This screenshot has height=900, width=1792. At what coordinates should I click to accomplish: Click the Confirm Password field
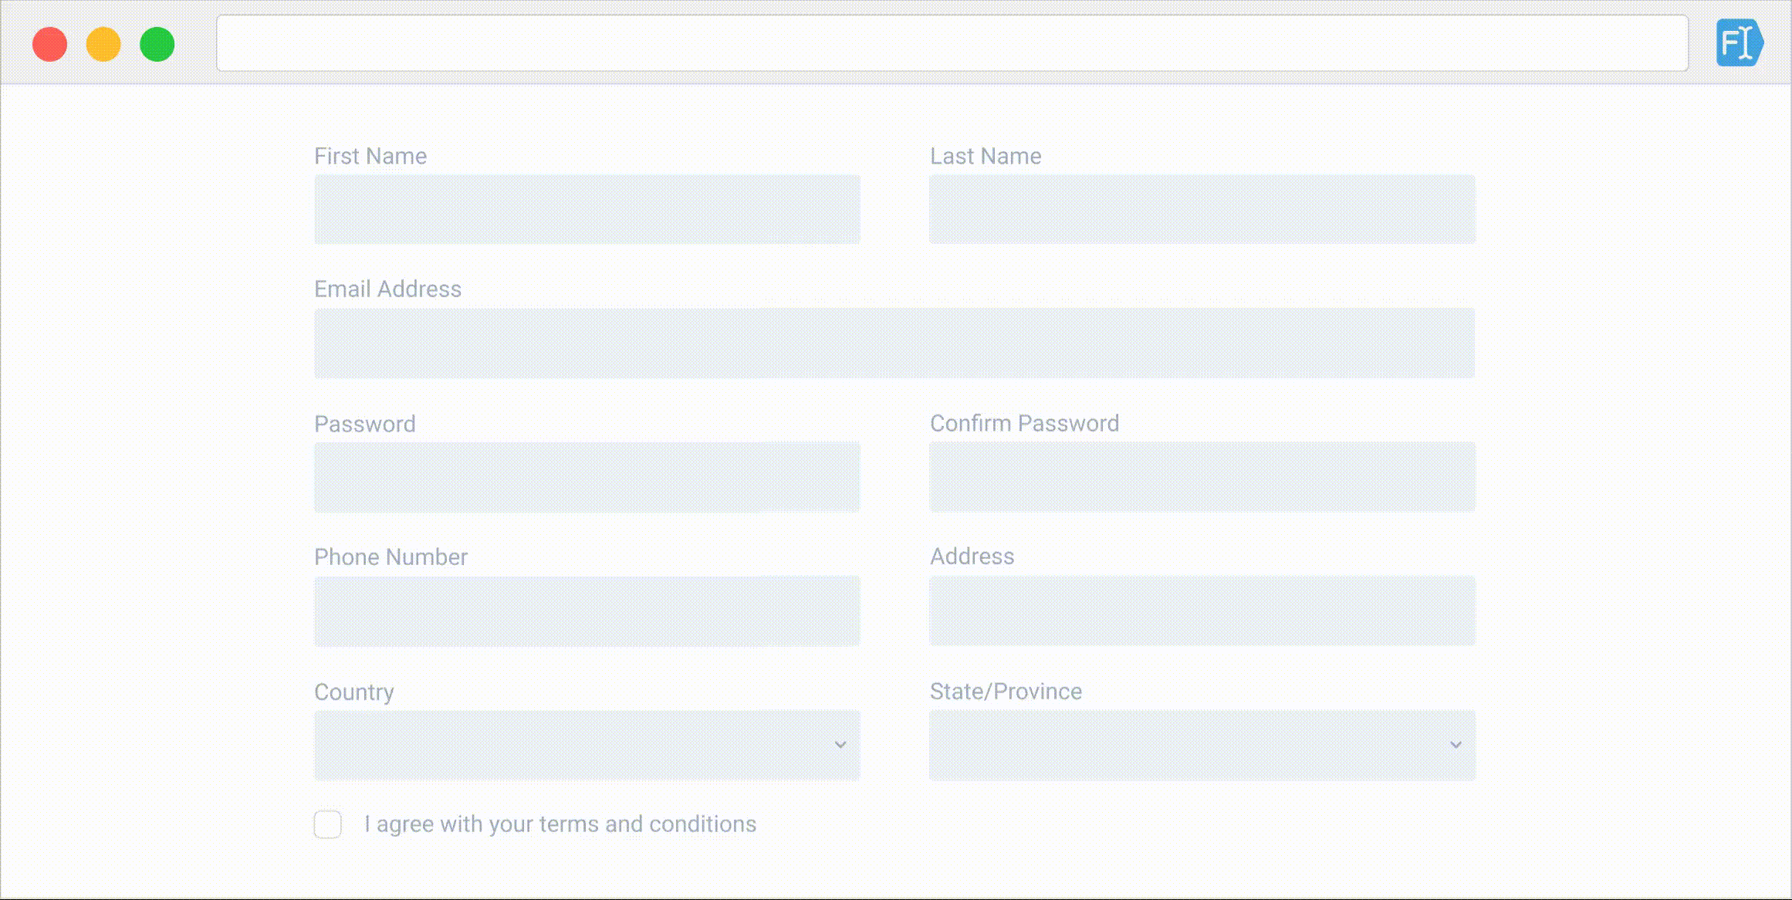pos(1202,477)
